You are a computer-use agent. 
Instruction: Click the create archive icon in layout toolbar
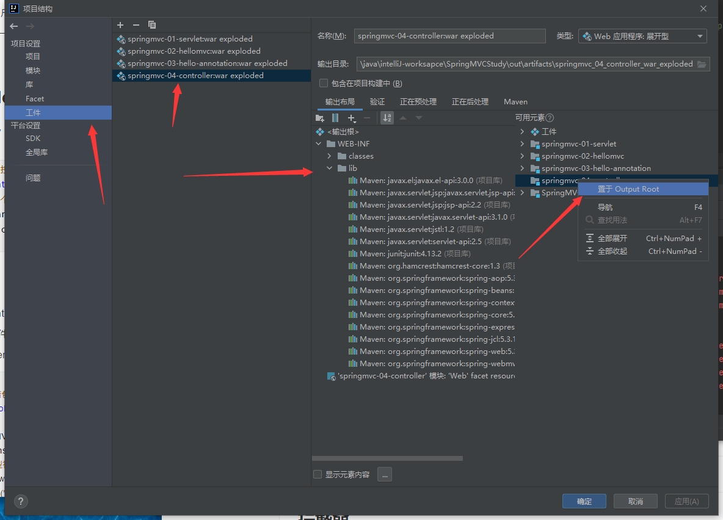(335, 118)
